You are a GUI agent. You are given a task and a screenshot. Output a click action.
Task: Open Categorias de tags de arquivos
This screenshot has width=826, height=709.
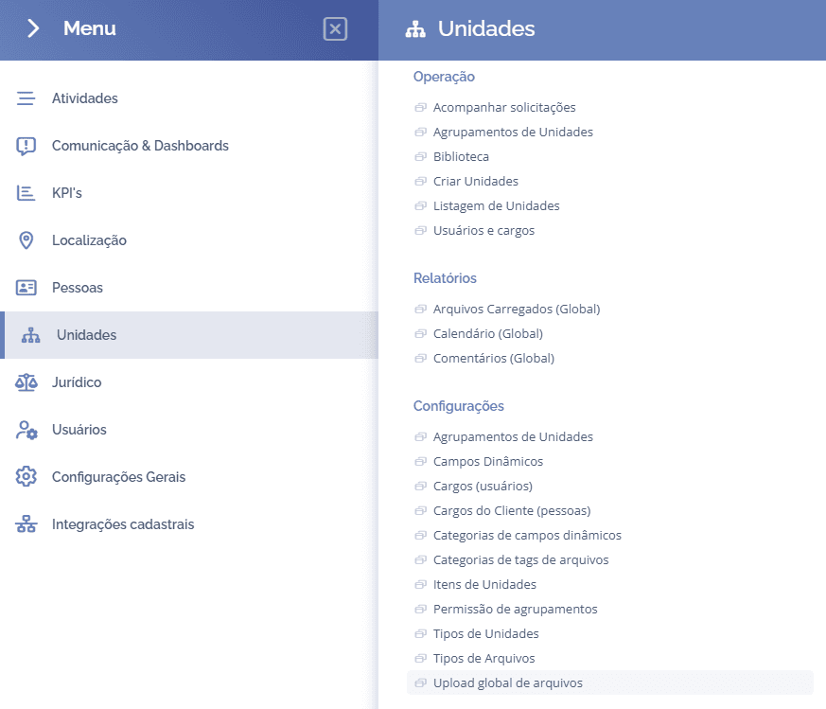(x=521, y=559)
